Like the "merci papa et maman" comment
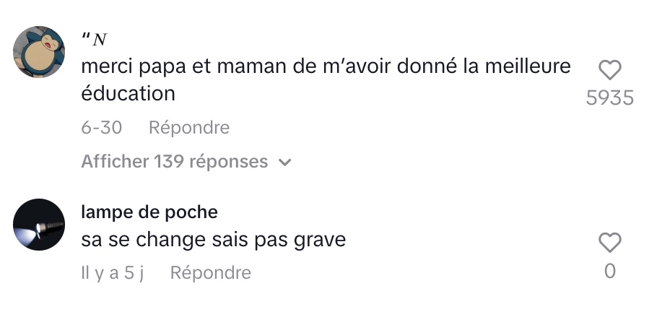This screenshot has width=657, height=312. coord(609,70)
